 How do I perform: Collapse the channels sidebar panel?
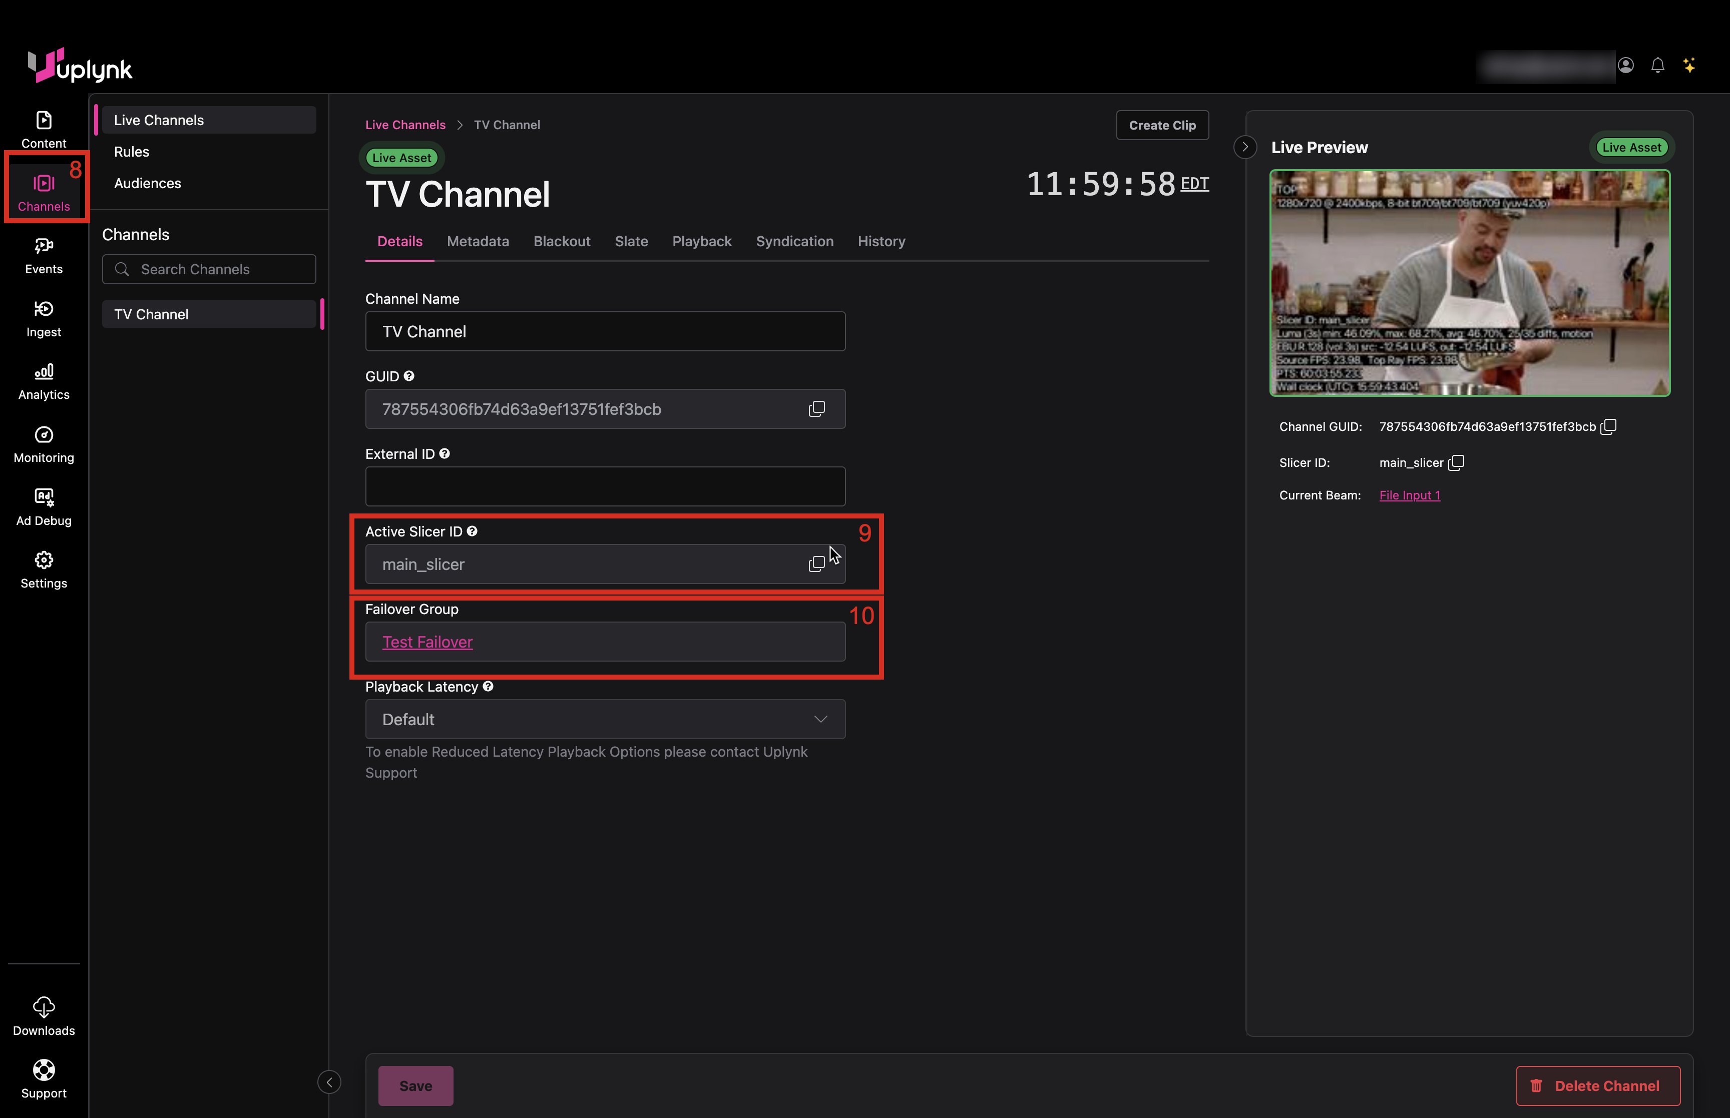click(x=329, y=1082)
